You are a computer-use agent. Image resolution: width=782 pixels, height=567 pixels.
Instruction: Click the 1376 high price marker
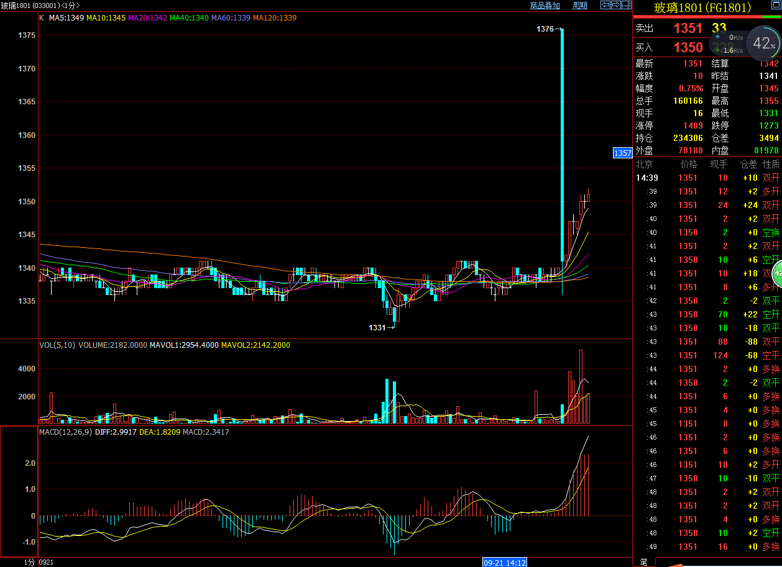coord(545,29)
